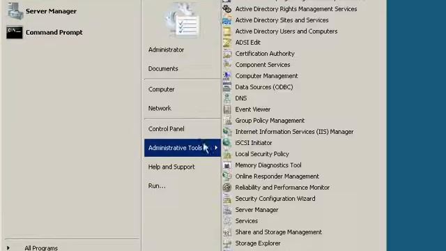Choose the Computer Management label

coord(266,76)
